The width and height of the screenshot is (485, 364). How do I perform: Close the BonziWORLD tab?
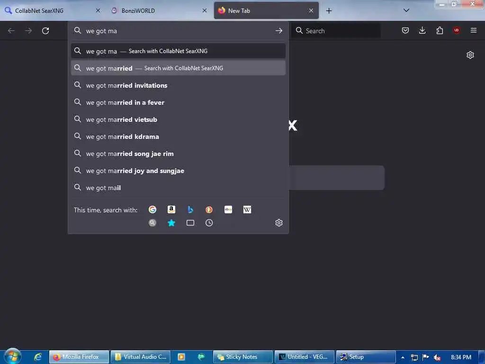205,10
